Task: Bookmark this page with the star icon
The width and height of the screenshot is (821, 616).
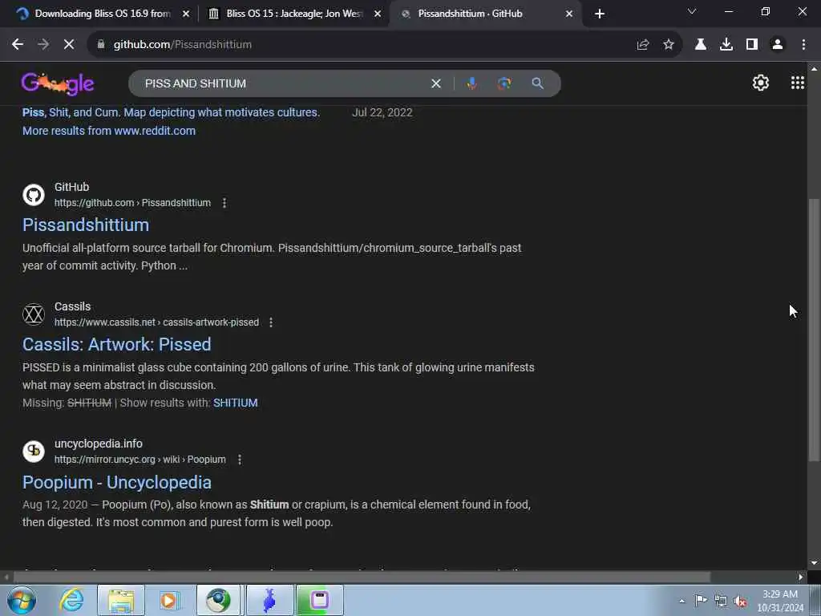Action: tap(669, 45)
